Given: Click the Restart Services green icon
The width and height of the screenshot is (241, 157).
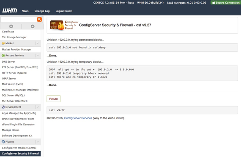Looking at the screenshot, I should pos(3,56).
